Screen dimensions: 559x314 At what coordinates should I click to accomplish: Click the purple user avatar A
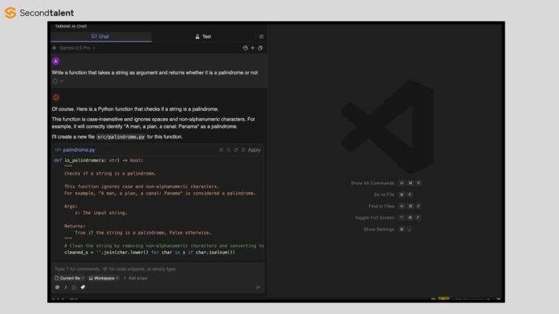(56, 61)
